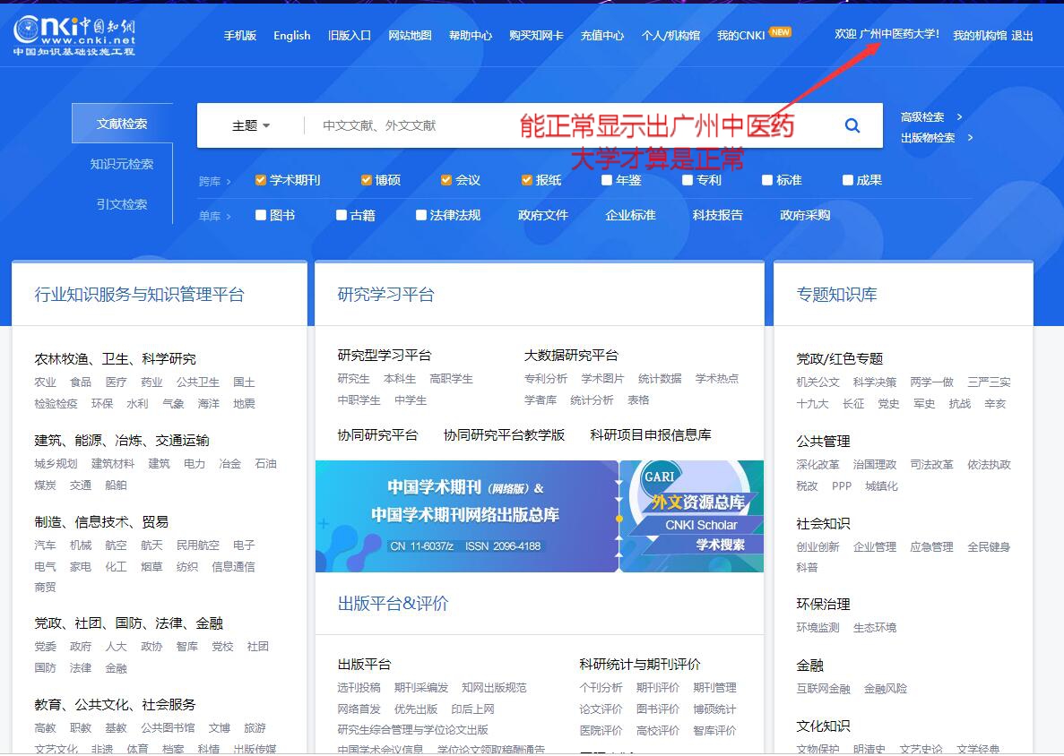Image resolution: width=1064 pixels, height=756 pixels.
Task: Go to 充值中心
Action: (601, 35)
